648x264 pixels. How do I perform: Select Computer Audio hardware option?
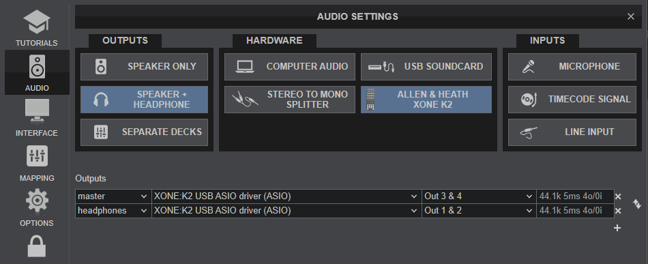point(290,67)
